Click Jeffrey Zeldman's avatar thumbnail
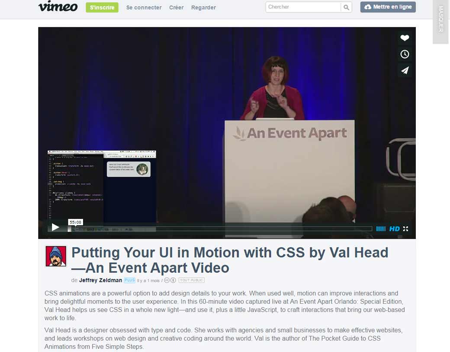Image resolution: width=450 pixels, height=352 pixels. coord(56,256)
